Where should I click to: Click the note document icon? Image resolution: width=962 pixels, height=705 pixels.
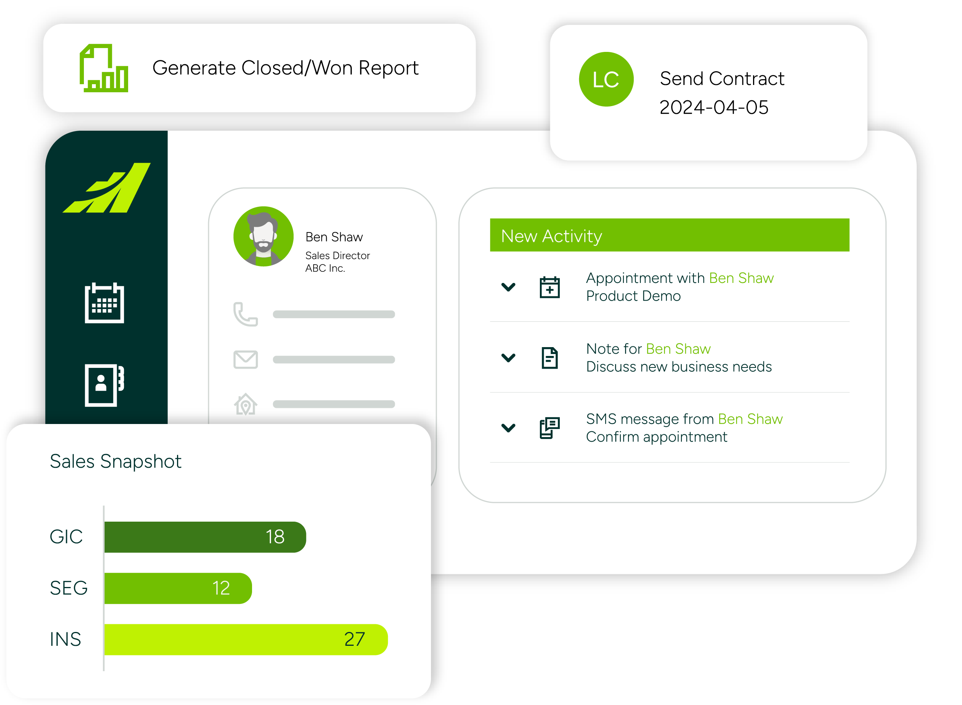coord(549,357)
